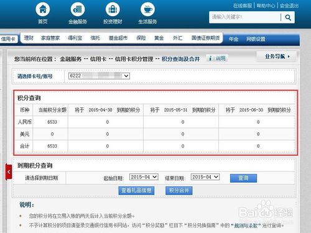The height and width of the screenshot is (233, 311).
Task: Click the 积分查询及合并 breadcrumb
Action: pos(180,59)
